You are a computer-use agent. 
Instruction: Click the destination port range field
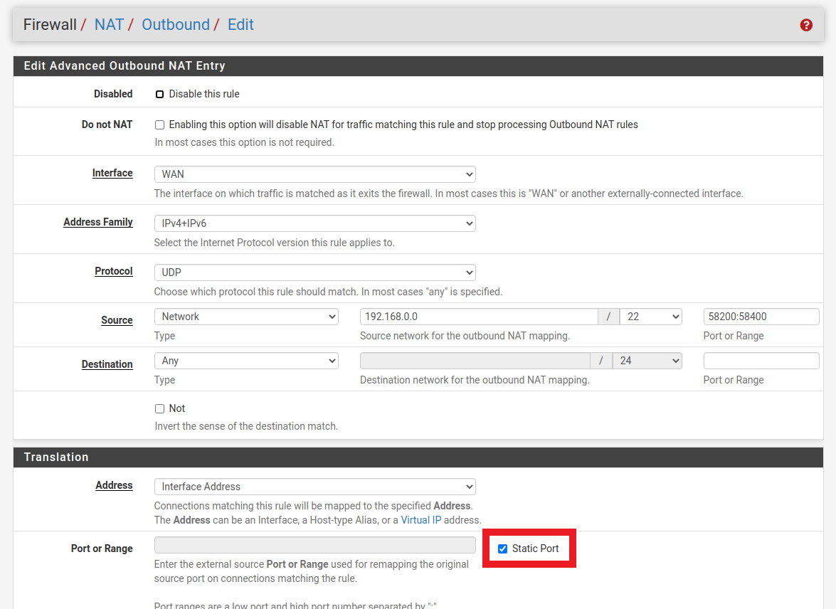761,361
